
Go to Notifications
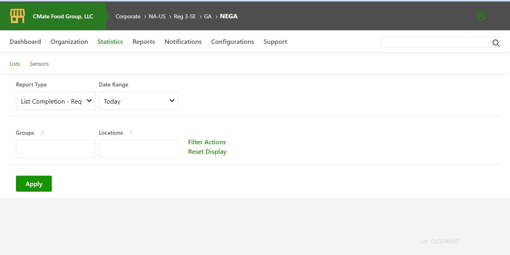click(x=183, y=42)
